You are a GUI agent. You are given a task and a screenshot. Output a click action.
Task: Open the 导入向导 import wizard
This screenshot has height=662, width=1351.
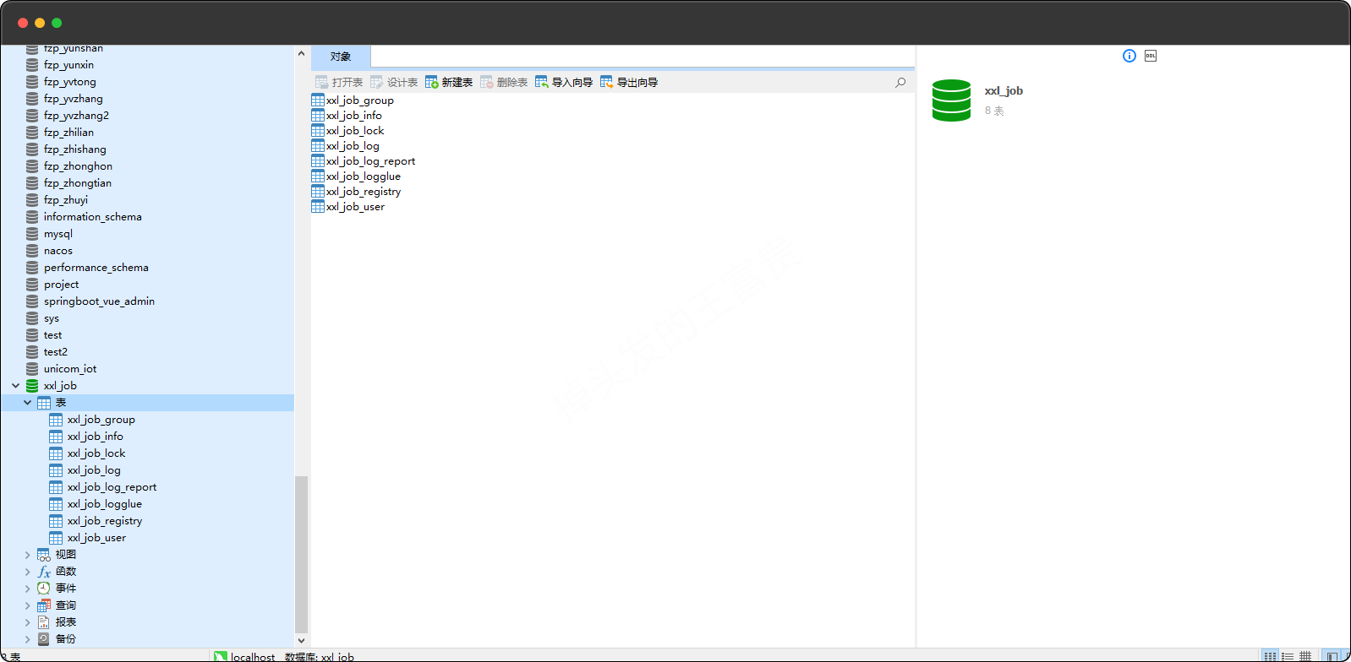click(x=564, y=82)
